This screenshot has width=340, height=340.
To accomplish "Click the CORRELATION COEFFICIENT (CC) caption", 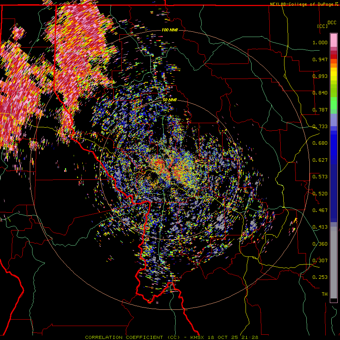I will coord(132,337).
